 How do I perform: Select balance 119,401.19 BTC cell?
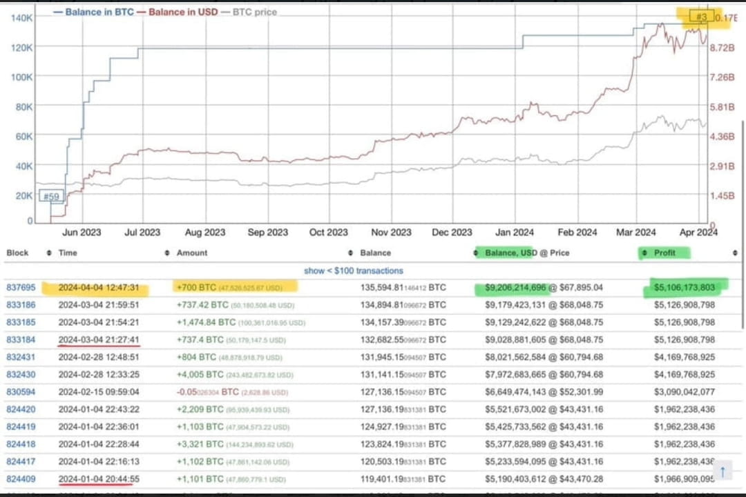pyautogui.click(x=403, y=479)
